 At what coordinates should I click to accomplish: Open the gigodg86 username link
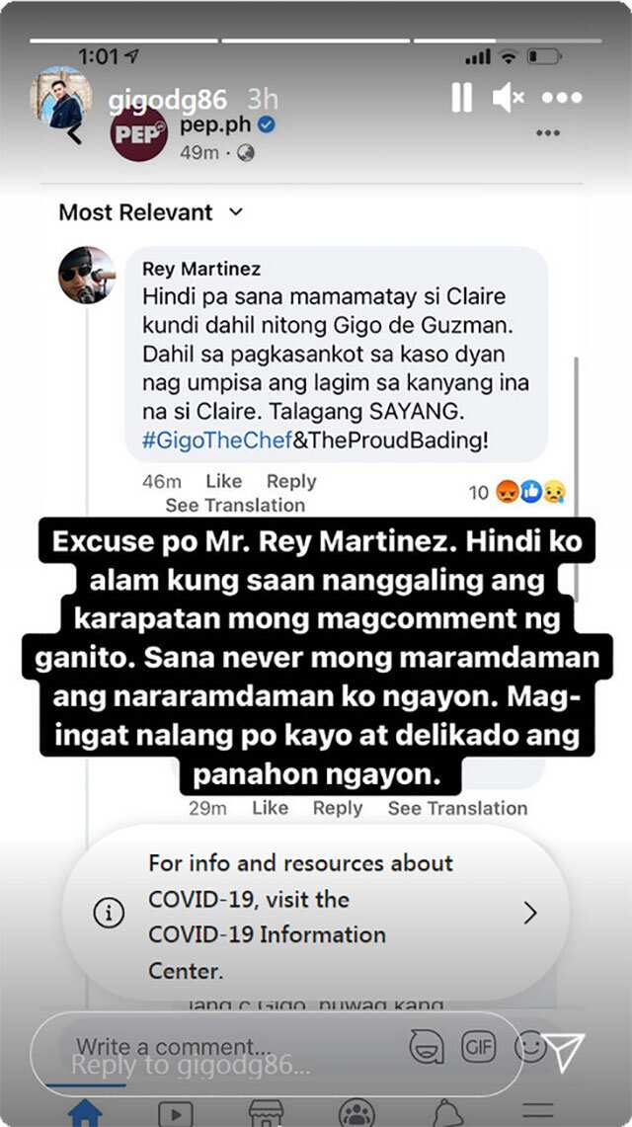(x=168, y=100)
